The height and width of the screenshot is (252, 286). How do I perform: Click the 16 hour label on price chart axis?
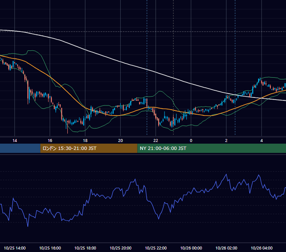[50, 141]
